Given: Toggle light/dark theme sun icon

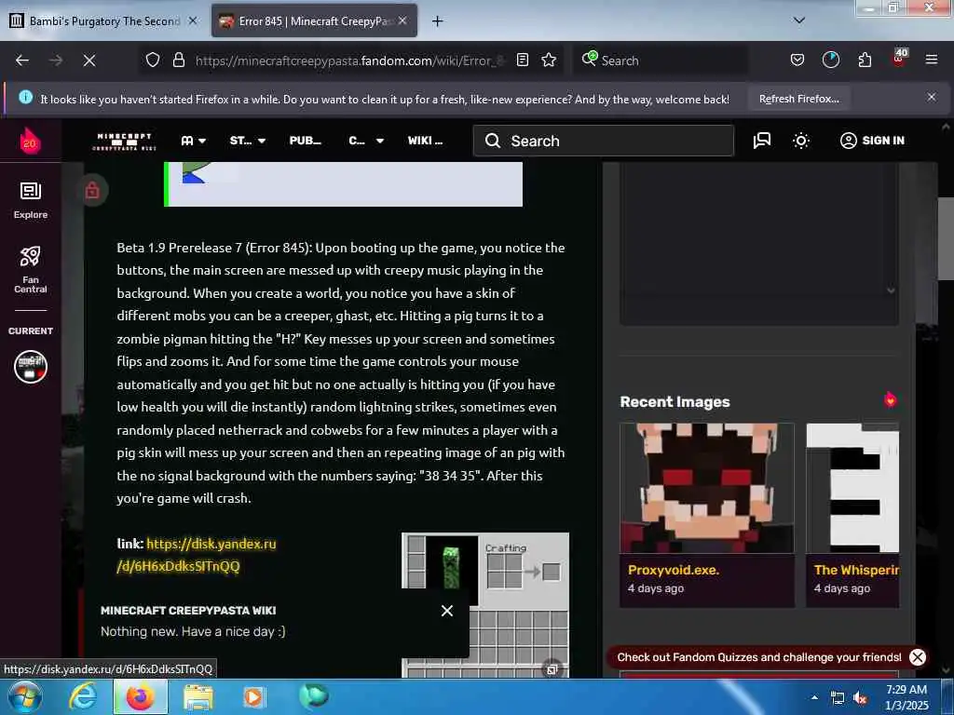Looking at the screenshot, I should [x=800, y=141].
